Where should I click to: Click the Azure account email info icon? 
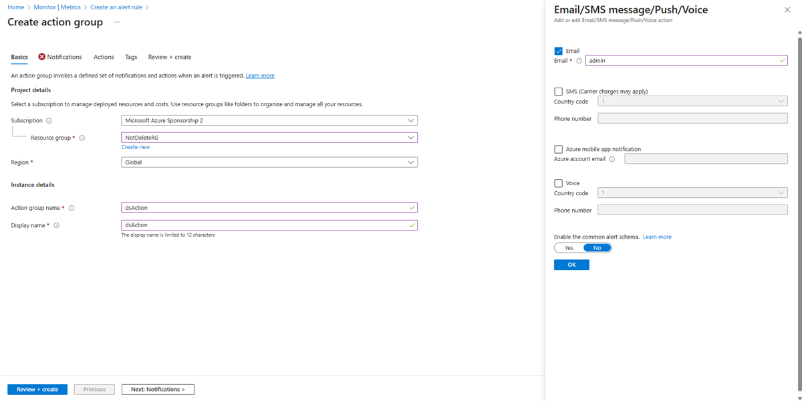pyautogui.click(x=612, y=159)
